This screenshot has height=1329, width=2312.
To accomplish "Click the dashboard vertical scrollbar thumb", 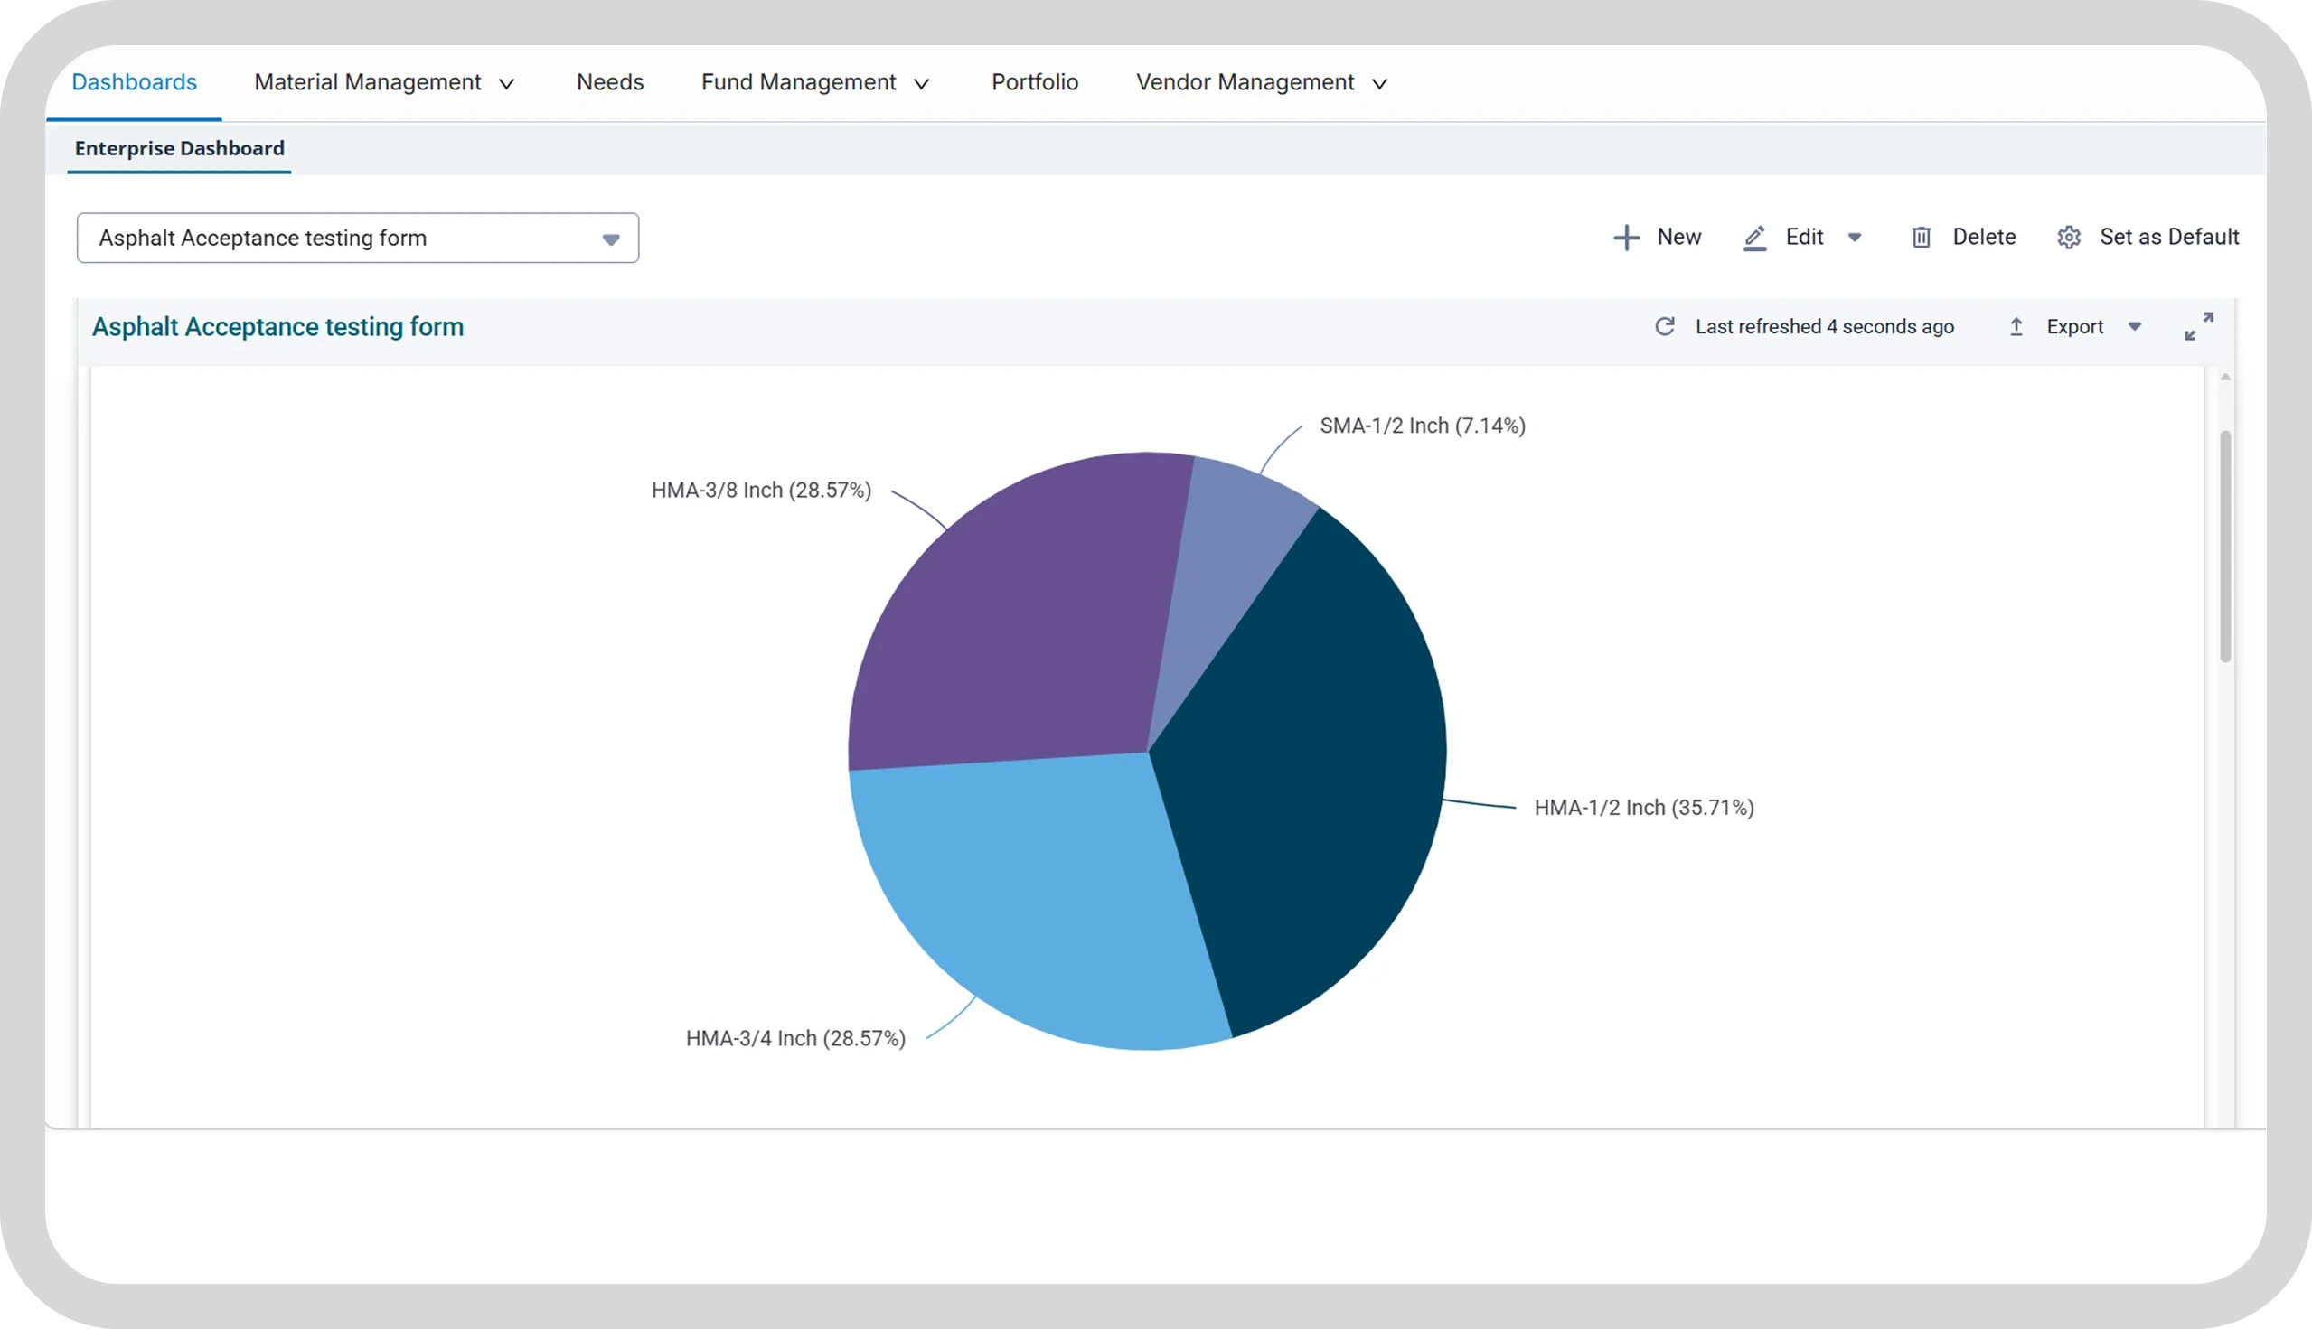I will (x=2225, y=546).
